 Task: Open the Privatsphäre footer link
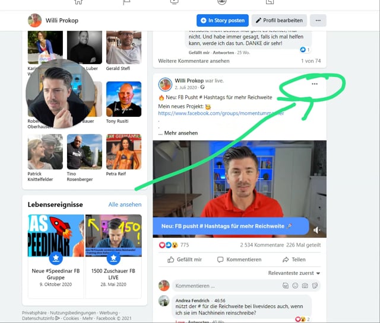tap(34, 312)
